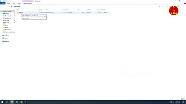The width and height of the screenshot is (186, 104).
Task: Open Downloads in Quick access
Action: coord(8,16)
